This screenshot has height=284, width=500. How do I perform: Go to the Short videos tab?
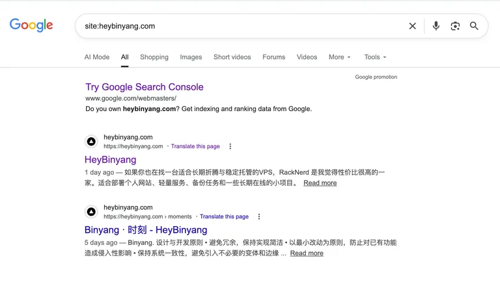point(232,57)
